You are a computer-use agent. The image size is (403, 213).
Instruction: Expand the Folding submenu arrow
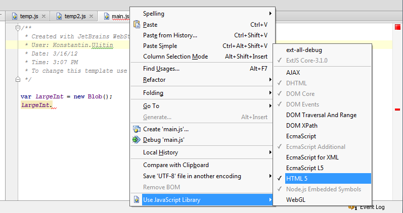click(271, 93)
